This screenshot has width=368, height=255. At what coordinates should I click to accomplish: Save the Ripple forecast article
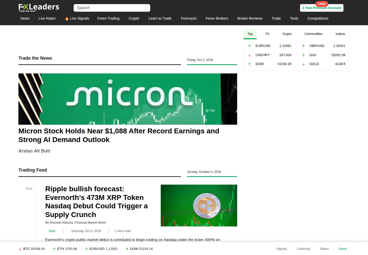click(52, 231)
